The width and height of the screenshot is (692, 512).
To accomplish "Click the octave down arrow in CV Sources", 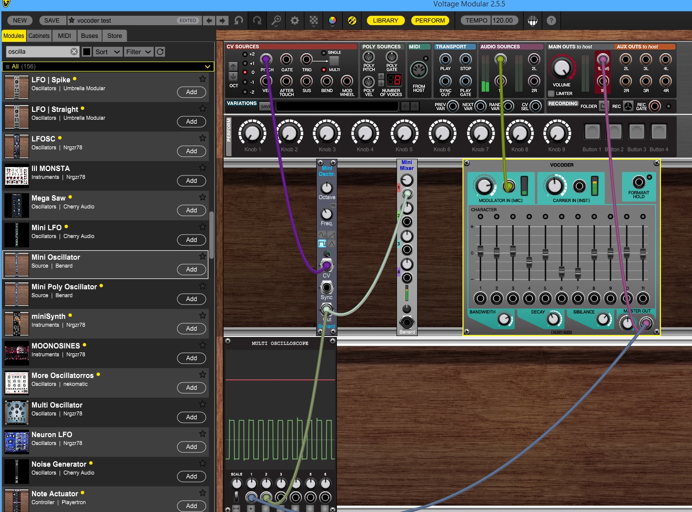I will [x=233, y=76].
